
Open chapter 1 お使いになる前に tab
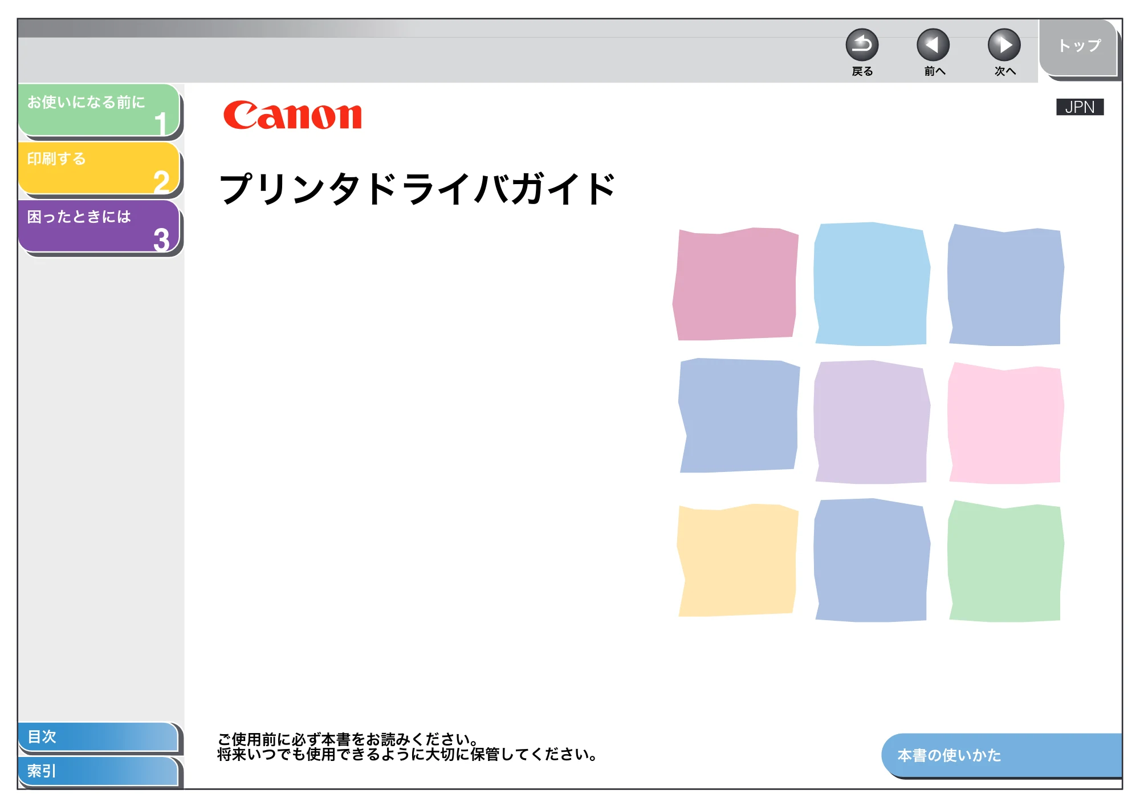point(100,111)
